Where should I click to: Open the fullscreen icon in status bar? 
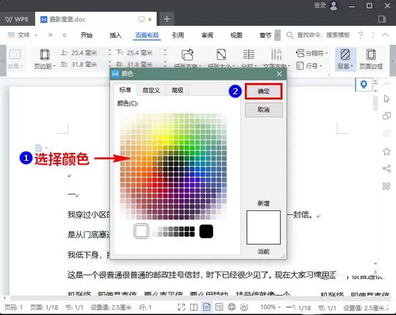tap(181, 307)
